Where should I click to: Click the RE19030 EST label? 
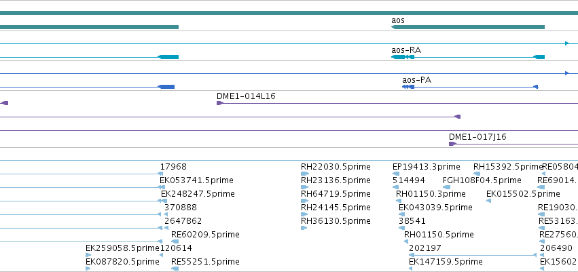(x=558, y=208)
